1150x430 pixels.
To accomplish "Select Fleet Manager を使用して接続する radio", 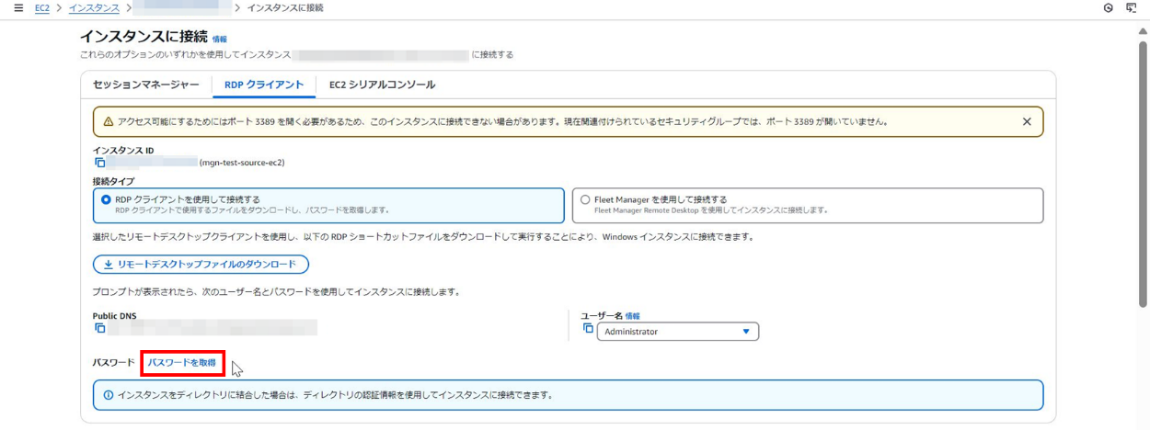I will [x=585, y=199].
